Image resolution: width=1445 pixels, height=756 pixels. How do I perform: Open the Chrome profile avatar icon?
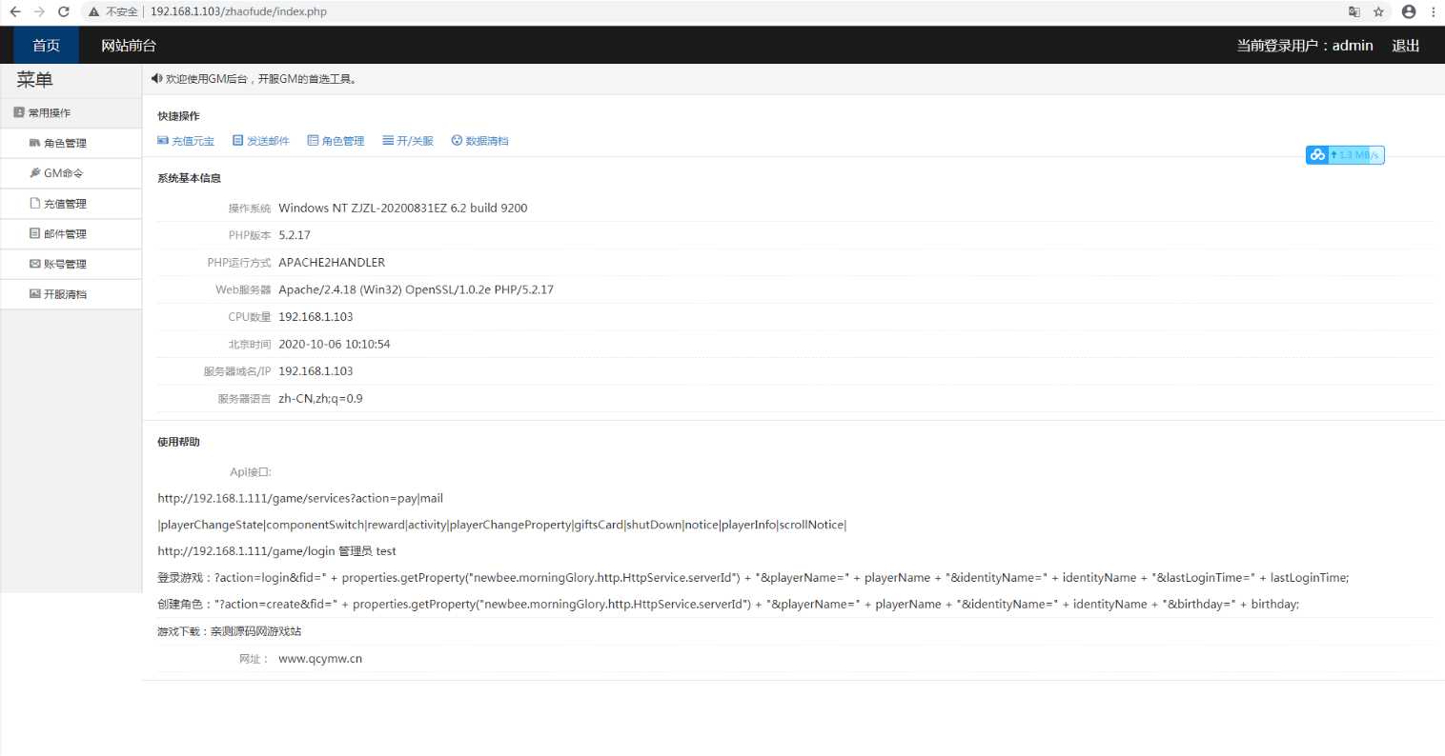point(1408,11)
